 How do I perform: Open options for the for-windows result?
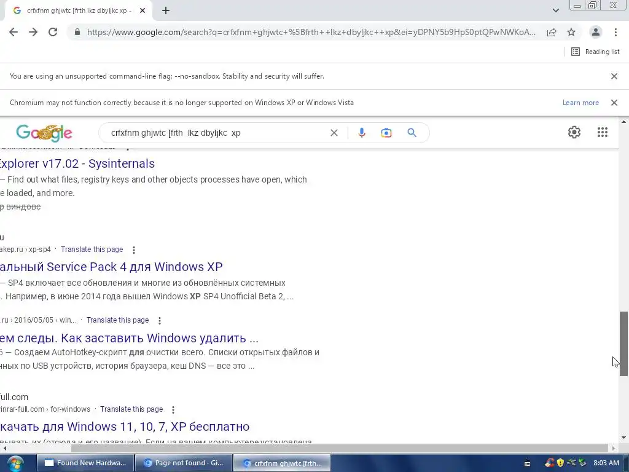click(173, 410)
